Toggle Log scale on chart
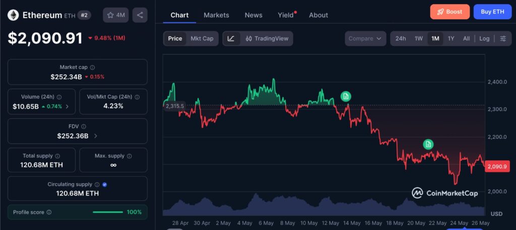 click(484, 38)
